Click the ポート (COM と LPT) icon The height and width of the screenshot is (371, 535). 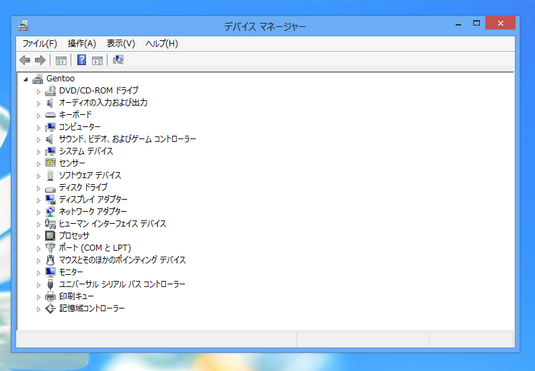[x=50, y=248]
